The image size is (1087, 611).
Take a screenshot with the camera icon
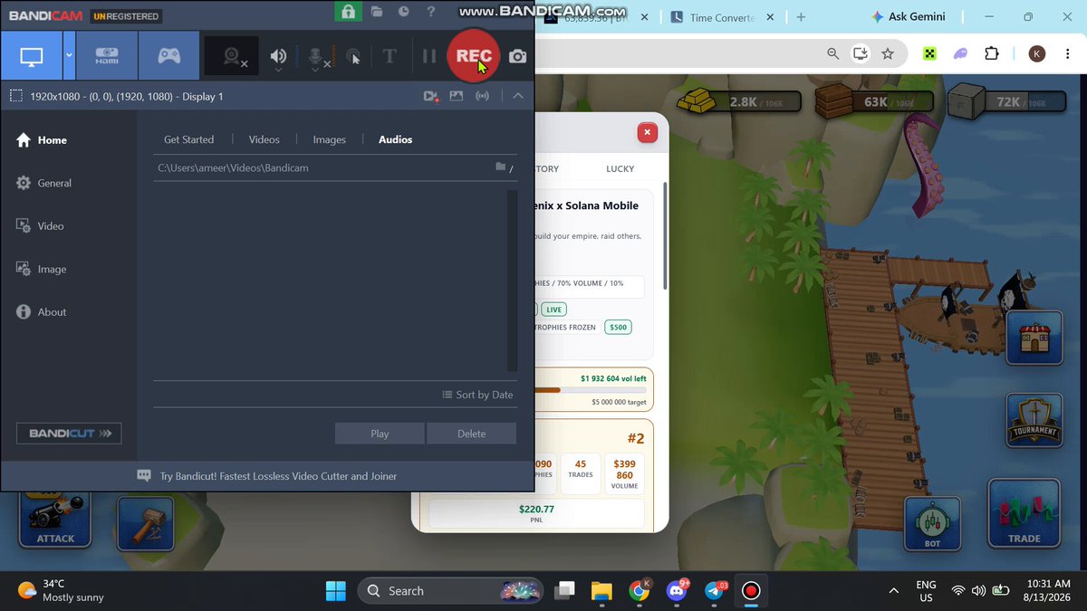tap(517, 56)
